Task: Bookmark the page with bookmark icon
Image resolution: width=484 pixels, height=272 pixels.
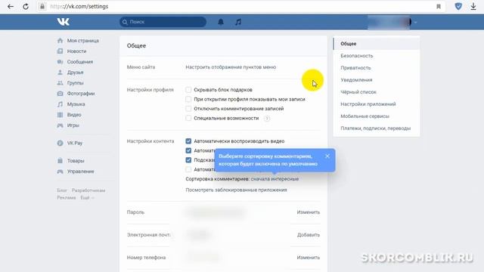Action: (x=439, y=7)
